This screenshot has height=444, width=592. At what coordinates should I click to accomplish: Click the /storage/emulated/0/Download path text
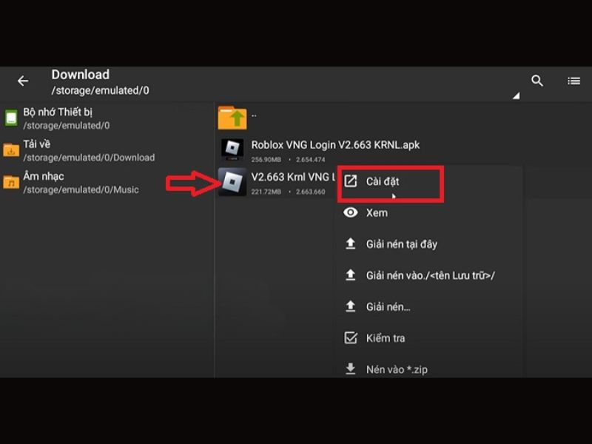click(89, 158)
